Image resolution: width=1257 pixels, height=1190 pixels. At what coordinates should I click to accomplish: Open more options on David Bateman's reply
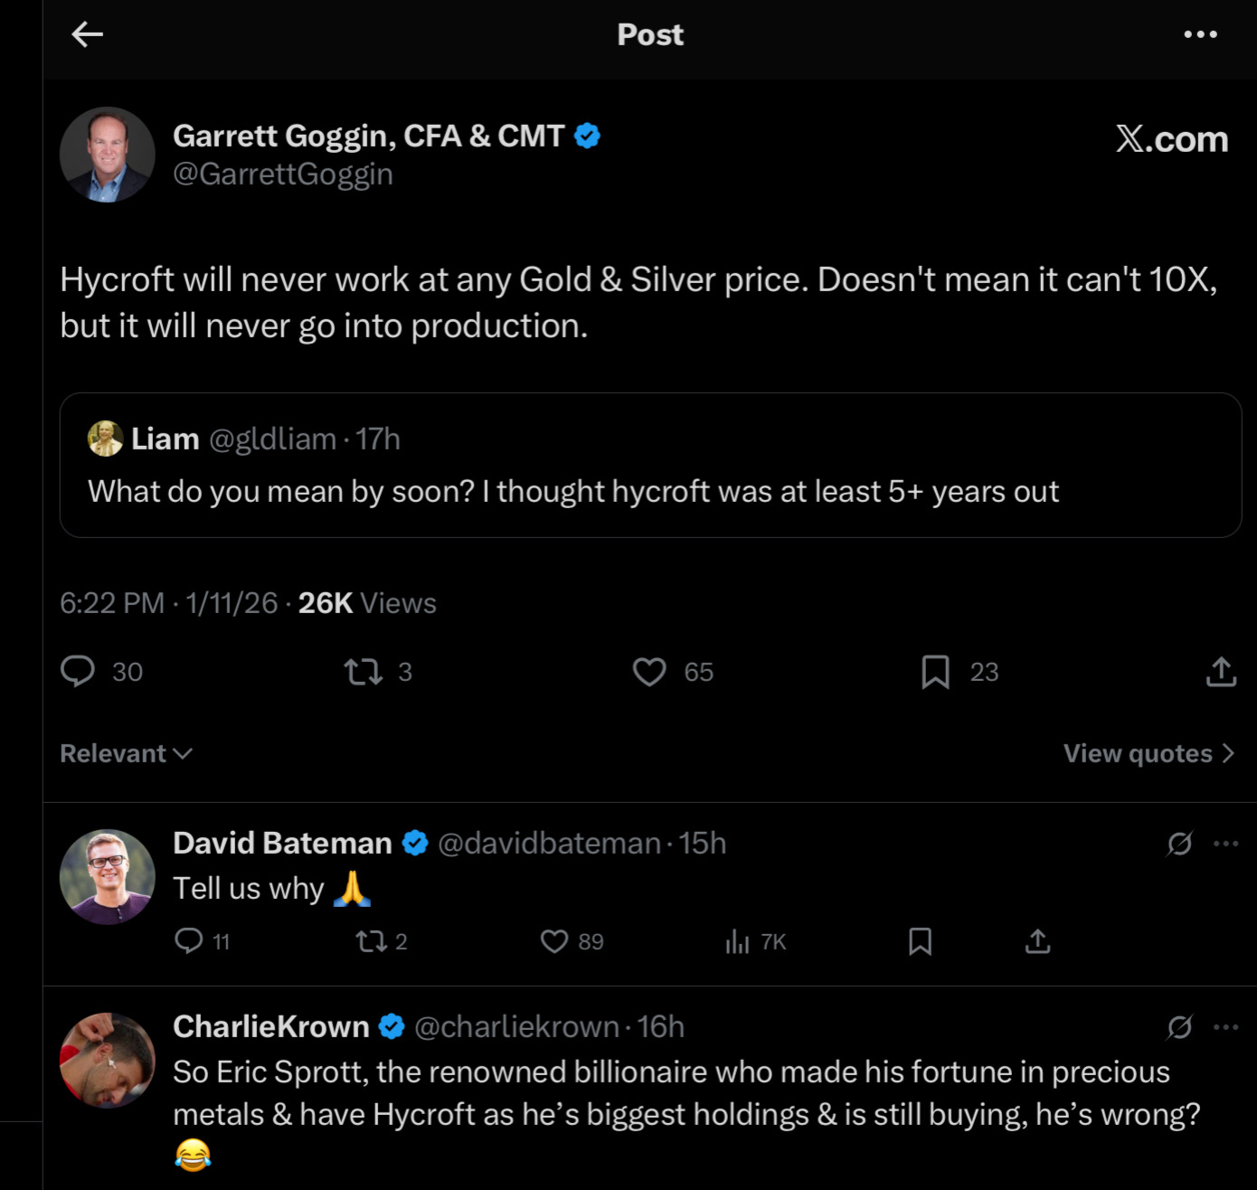tap(1226, 844)
